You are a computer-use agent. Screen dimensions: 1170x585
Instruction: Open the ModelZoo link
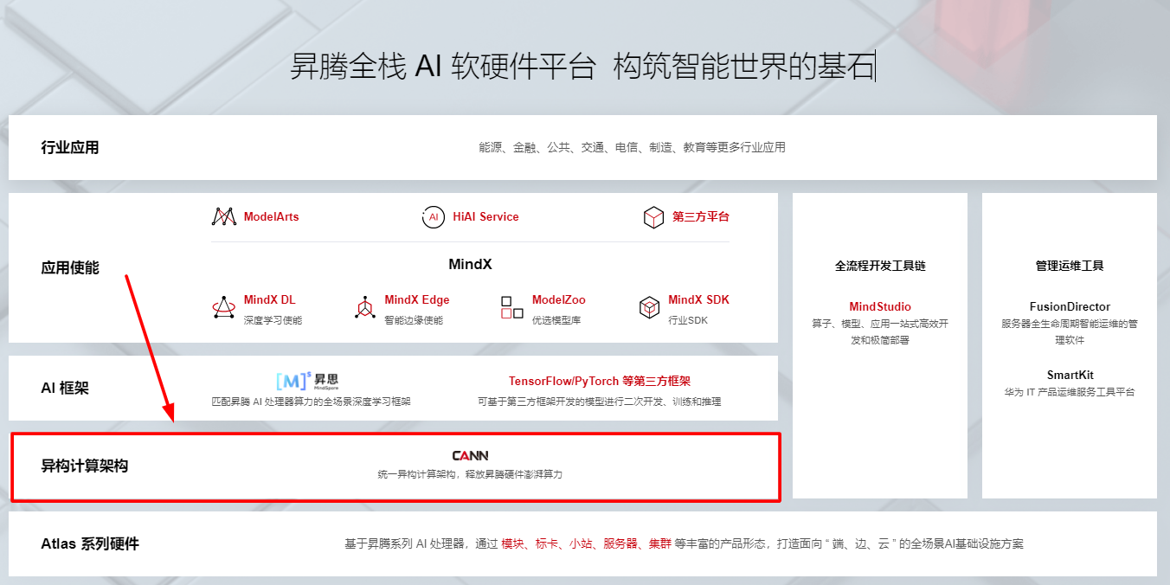point(559,300)
